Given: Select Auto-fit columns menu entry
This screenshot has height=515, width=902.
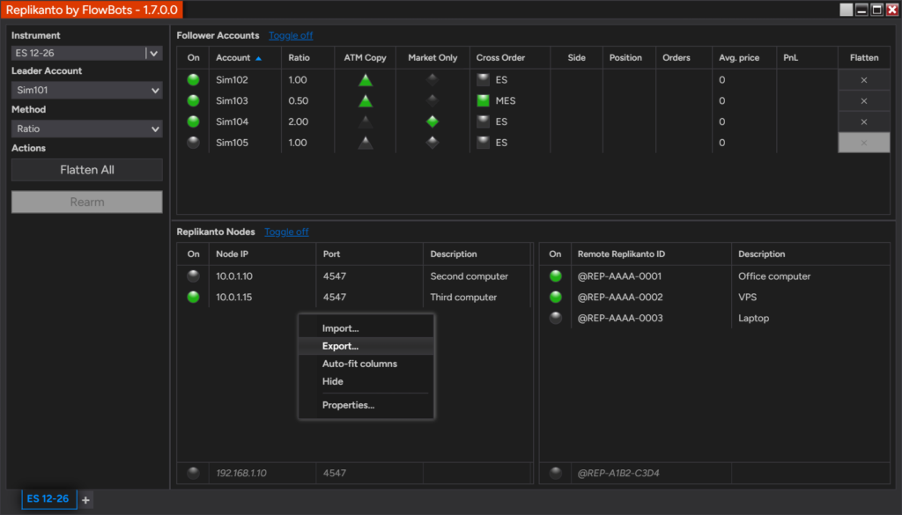Looking at the screenshot, I should tap(366, 364).
